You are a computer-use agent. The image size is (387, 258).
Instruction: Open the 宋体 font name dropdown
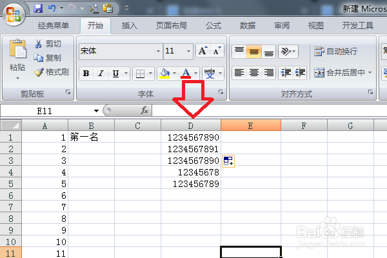tap(158, 51)
